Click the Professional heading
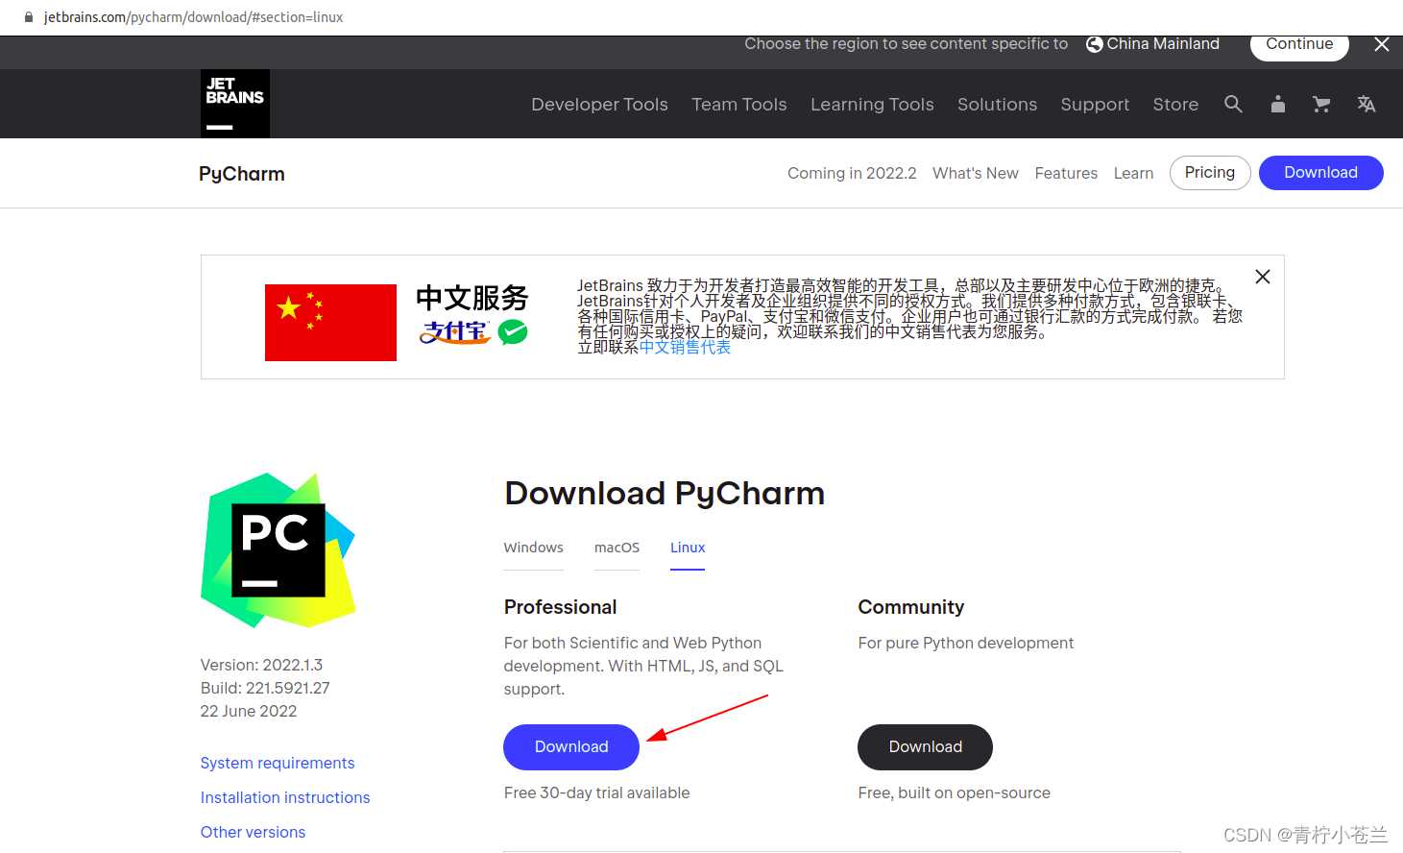 [x=560, y=607]
